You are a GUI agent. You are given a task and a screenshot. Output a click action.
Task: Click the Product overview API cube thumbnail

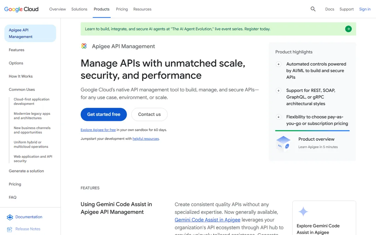coord(283,143)
